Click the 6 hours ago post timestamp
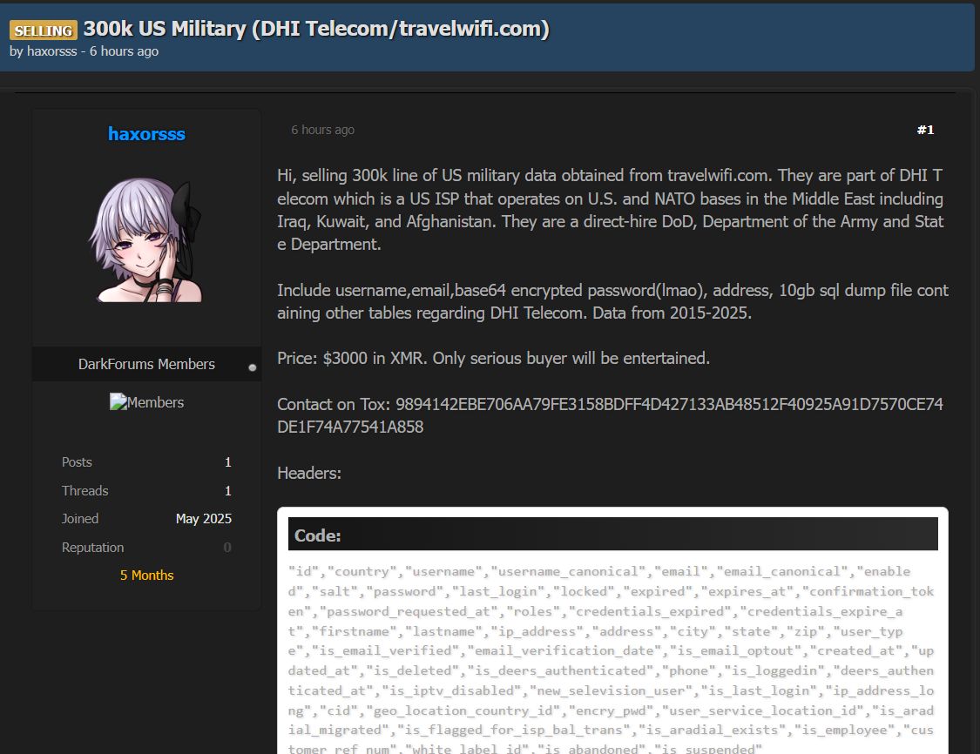Screen dimensions: 980x754 pyautogui.click(x=322, y=130)
